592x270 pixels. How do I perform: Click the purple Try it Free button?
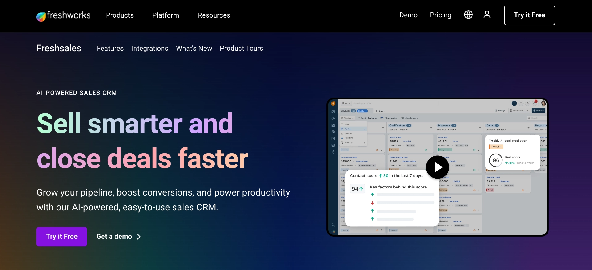pyautogui.click(x=62, y=237)
